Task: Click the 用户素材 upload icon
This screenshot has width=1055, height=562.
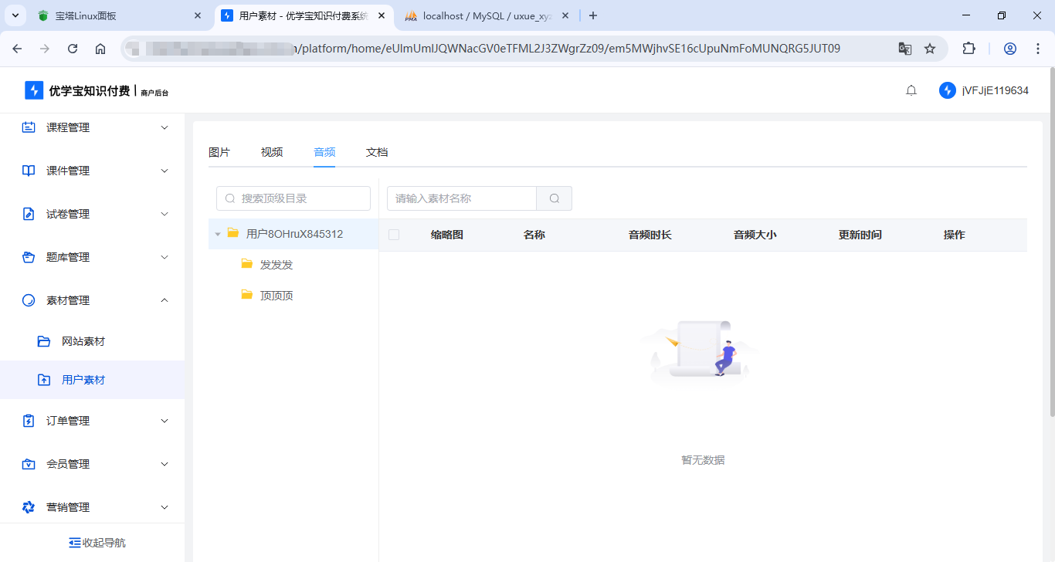Action: click(44, 379)
